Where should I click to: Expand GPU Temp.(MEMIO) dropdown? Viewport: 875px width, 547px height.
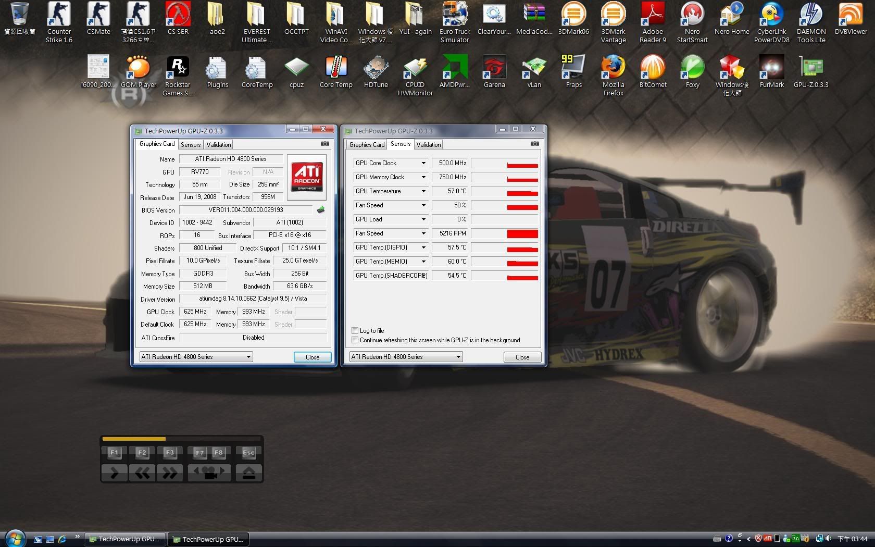(x=423, y=262)
